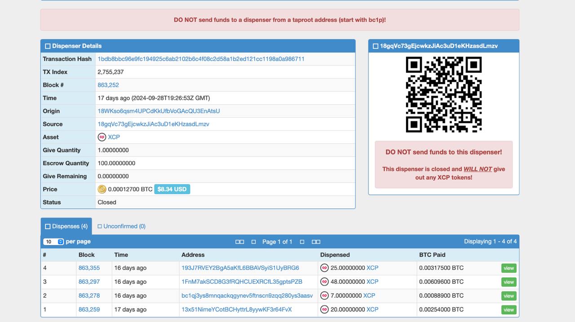View dispense from block 863,259

(509, 310)
